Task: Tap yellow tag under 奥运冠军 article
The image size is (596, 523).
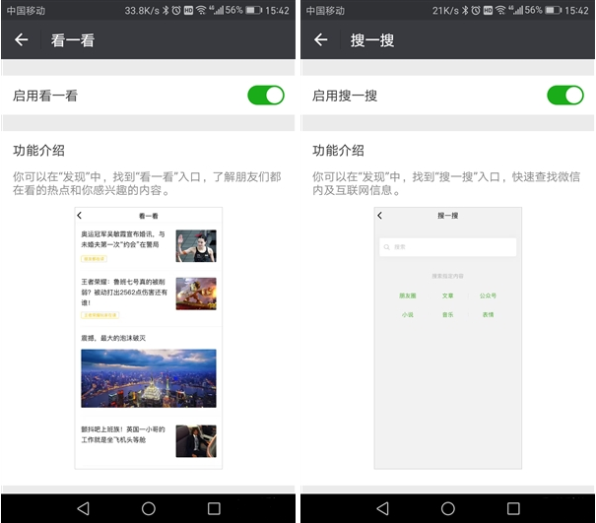Action: coord(94,259)
